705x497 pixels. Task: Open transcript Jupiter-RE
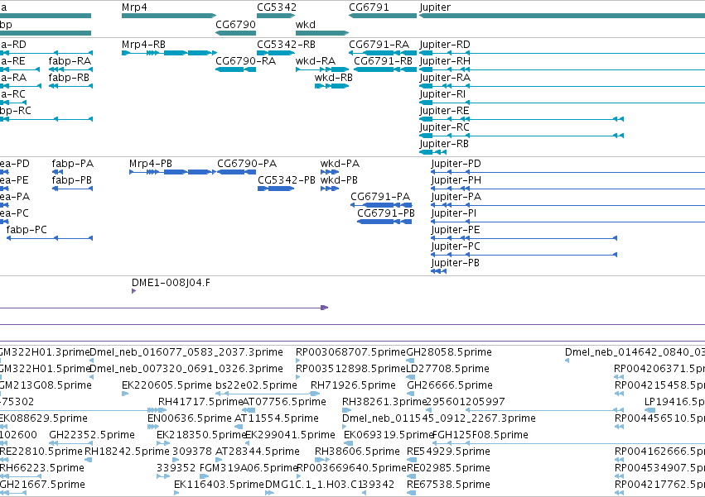444,111
